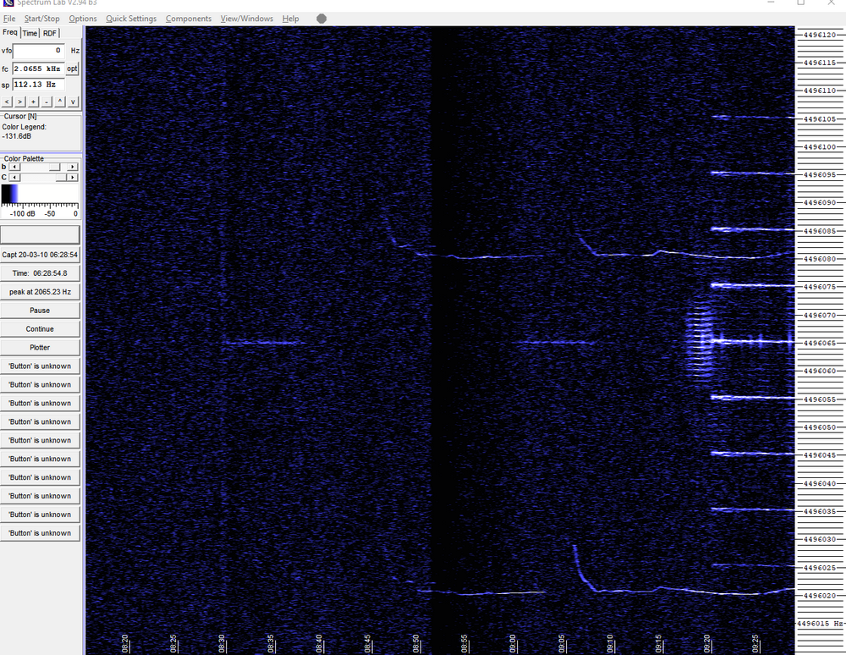The image size is (846, 655).
Task: Click the sp span field showing 112.13 Hz
Action: click(x=38, y=85)
